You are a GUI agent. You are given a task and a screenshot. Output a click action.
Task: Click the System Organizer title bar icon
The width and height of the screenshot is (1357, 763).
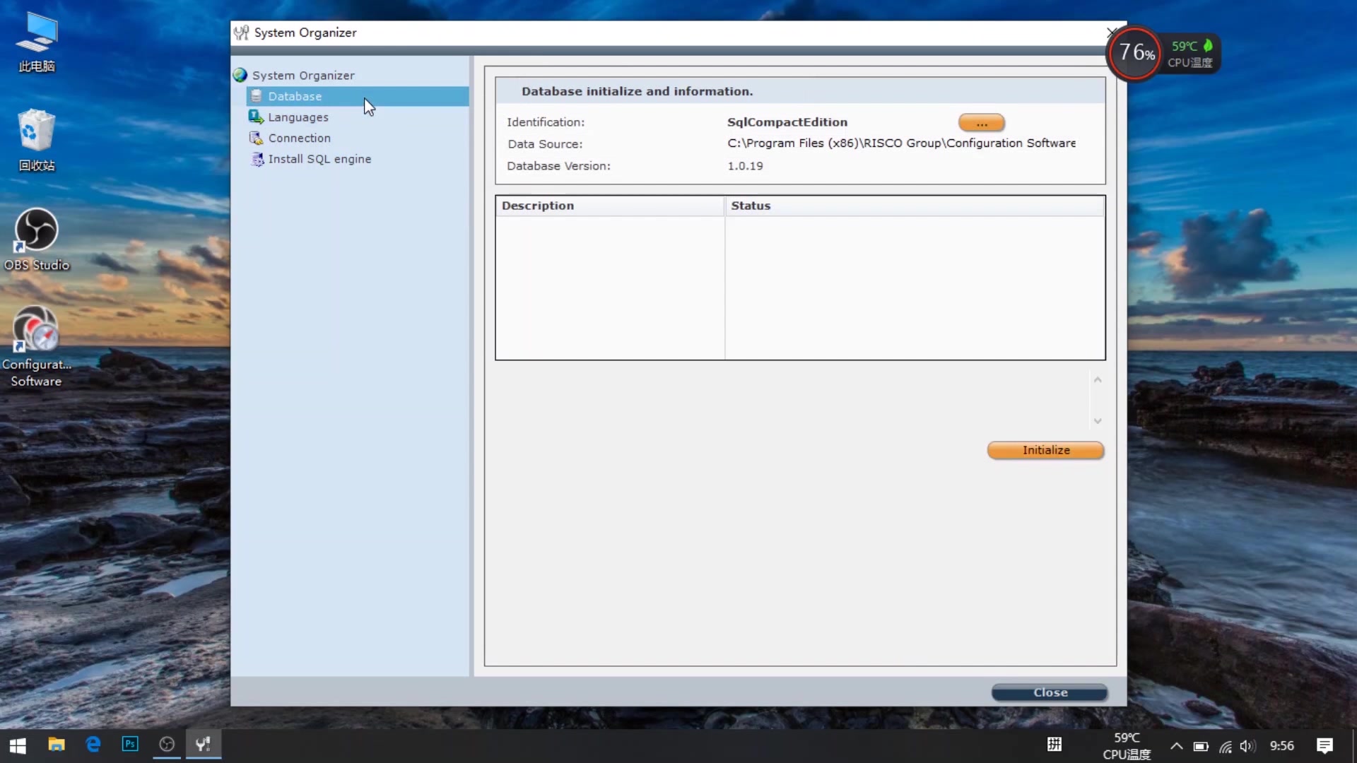242,32
